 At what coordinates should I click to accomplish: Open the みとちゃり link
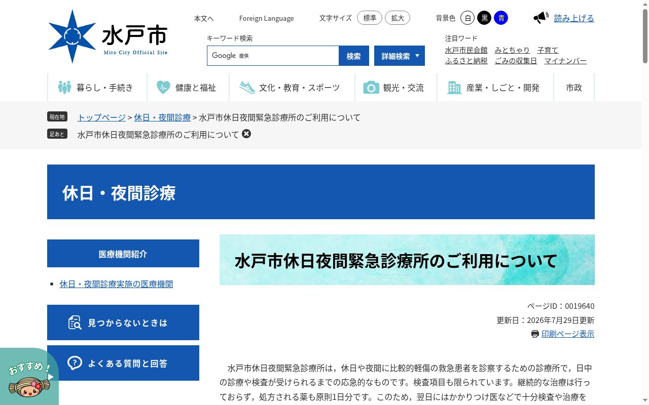tap(512, 50)
